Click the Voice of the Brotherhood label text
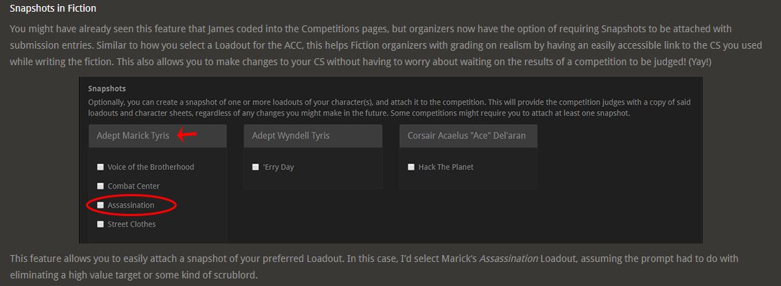 coord(151,167)
